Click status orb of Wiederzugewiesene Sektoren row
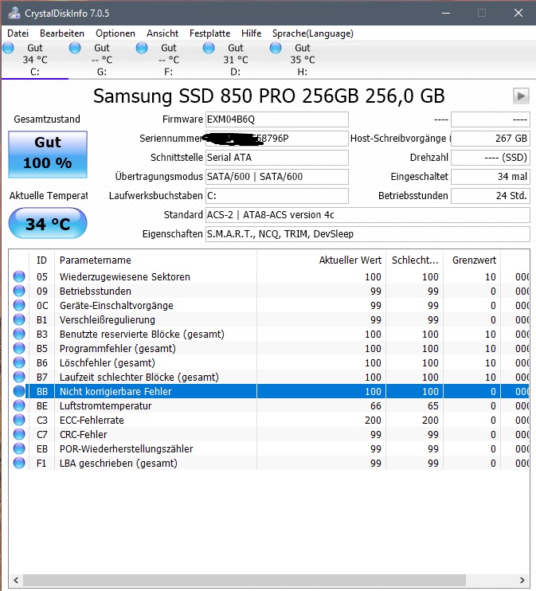 coord(19,276)
